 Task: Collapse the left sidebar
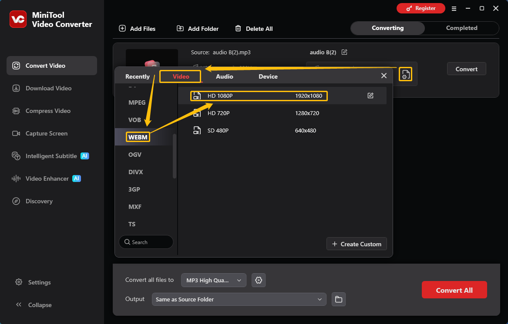(34, 305)
